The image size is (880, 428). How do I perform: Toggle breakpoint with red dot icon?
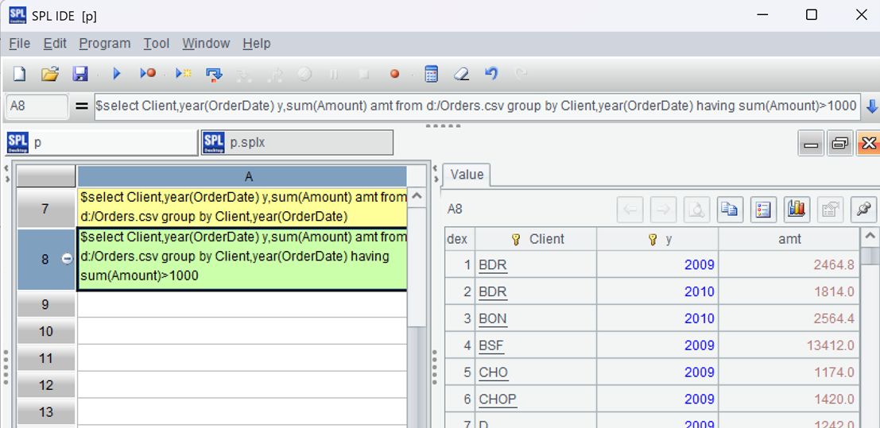394,74
